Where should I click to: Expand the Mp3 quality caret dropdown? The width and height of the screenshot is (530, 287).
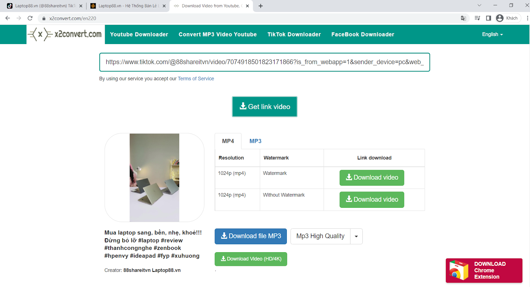356,236
